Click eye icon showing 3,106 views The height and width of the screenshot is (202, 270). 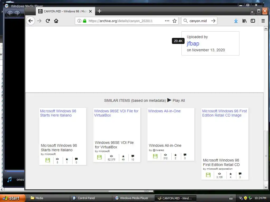tap(219, 174)
